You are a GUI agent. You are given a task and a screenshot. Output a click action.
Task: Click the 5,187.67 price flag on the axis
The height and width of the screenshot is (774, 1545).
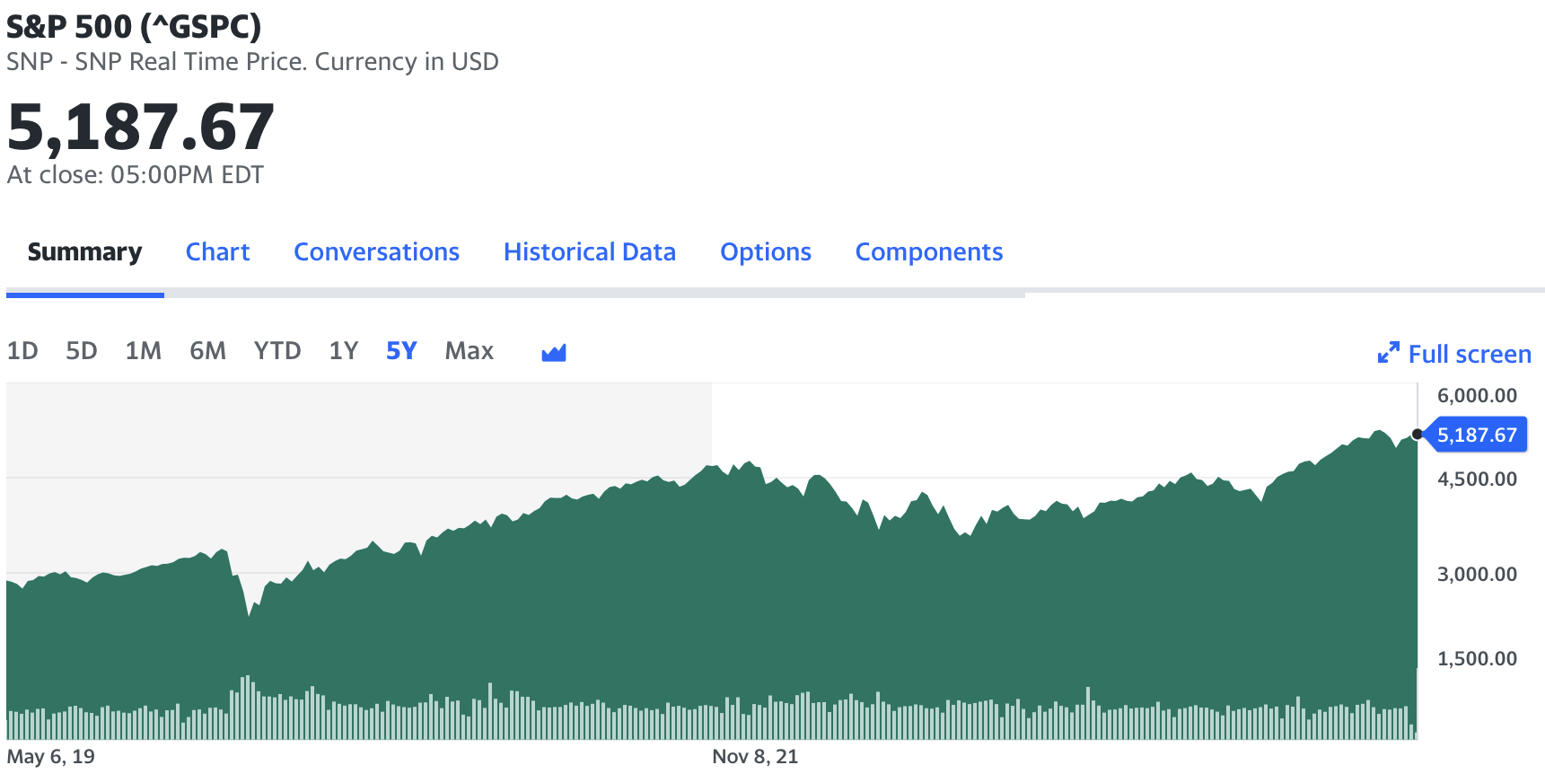pos(1476,435)
